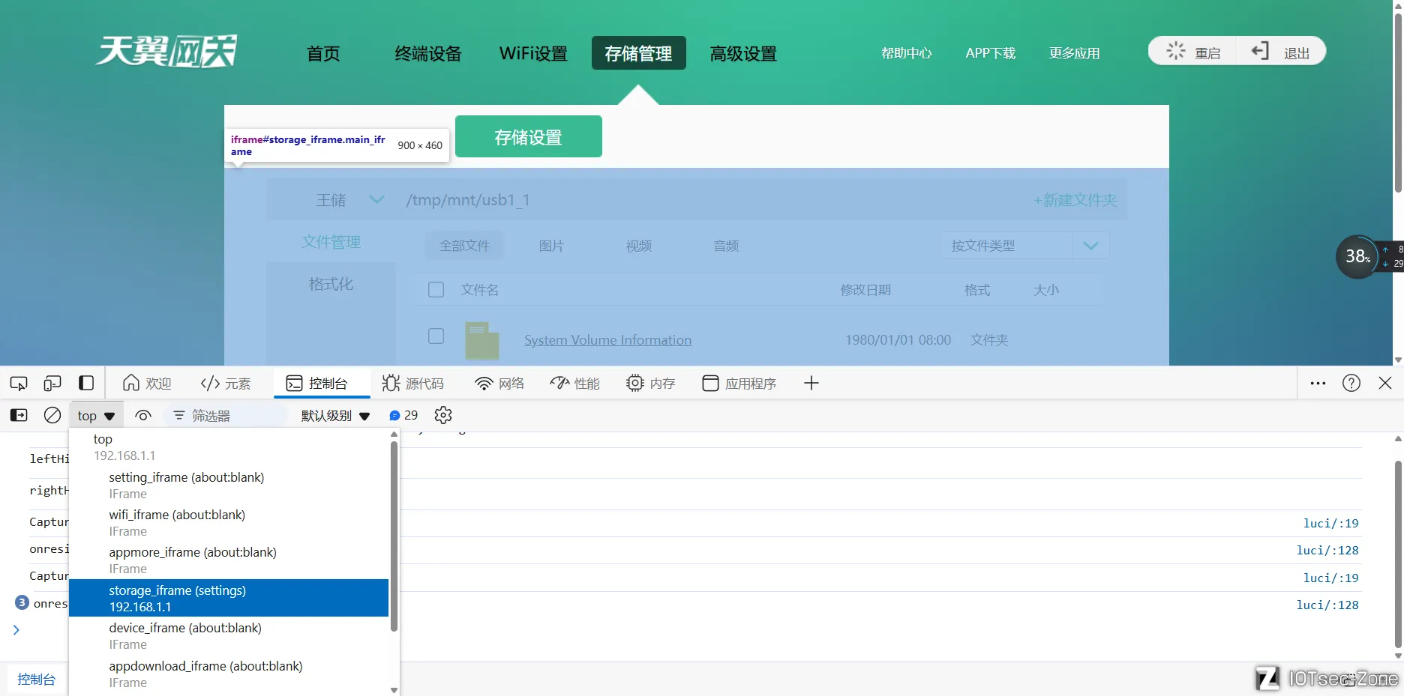Click the 退出 logout button
This screenshot has height=696, width=1404.
pyautogui.click(x=1280, y=52)
